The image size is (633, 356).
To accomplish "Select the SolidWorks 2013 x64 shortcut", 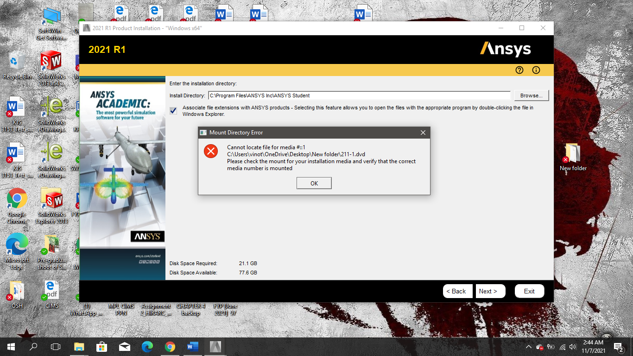I will click(x=51, y=69).
